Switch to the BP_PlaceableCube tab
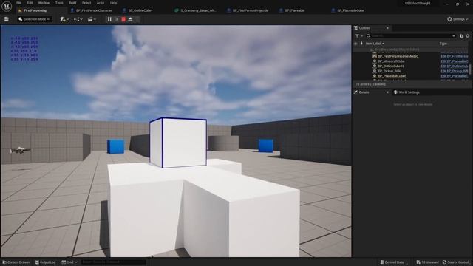 pos(350,10)
